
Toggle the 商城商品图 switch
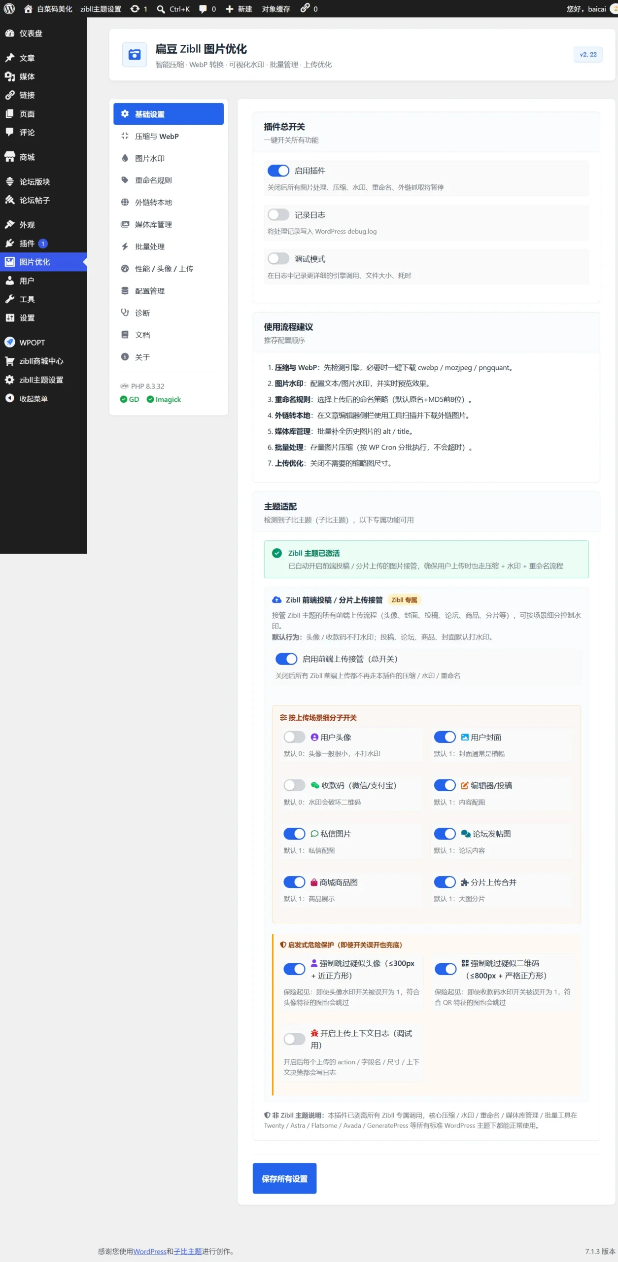tap(294, 882)
